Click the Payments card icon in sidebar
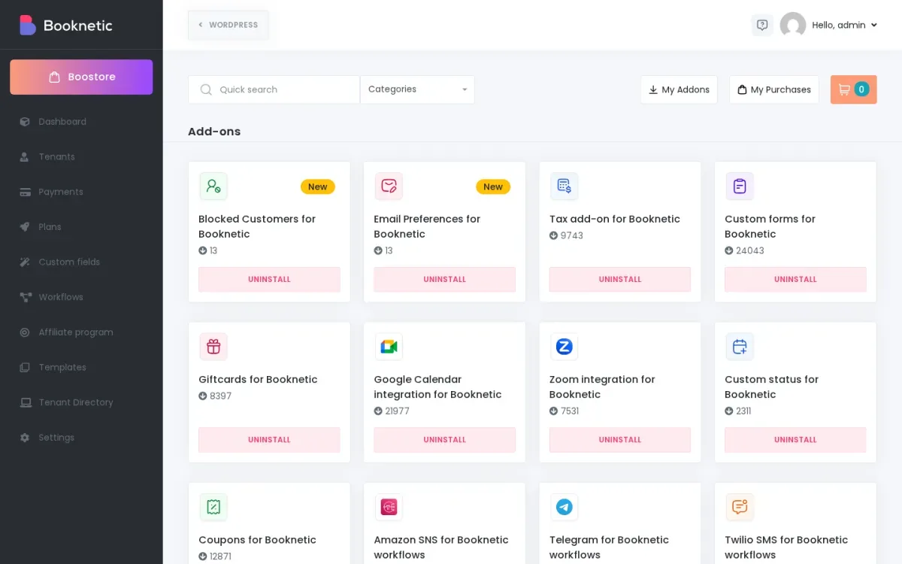The image size is (902, 564). coord(25,192)
